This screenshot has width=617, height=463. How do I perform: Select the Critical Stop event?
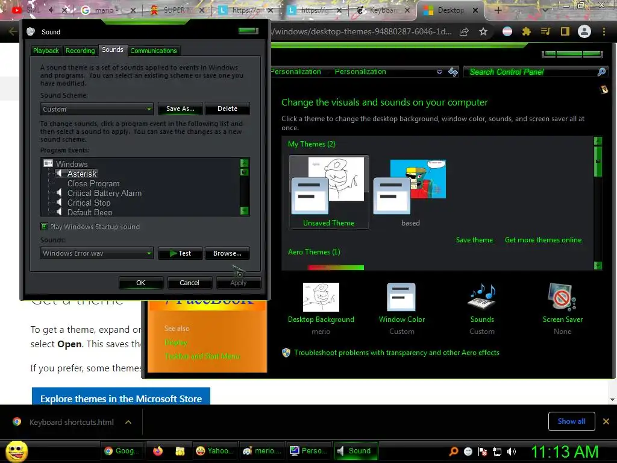tap(89, 203)
